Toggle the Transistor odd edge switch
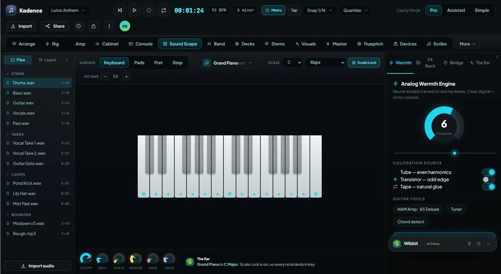 (x=488, y=180)
